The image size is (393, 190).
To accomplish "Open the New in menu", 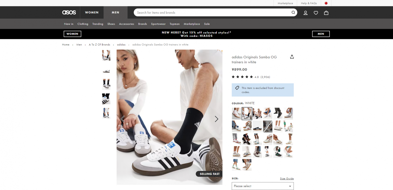I will tap(69, 24).
